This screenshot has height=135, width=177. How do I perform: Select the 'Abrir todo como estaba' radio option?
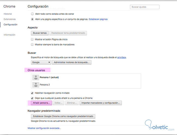click(32, 14)
